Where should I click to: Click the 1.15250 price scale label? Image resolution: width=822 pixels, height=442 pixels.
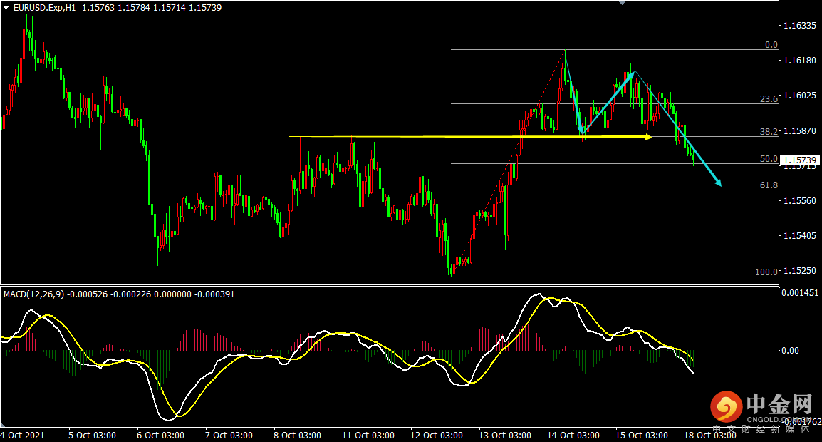click(799, 271)
